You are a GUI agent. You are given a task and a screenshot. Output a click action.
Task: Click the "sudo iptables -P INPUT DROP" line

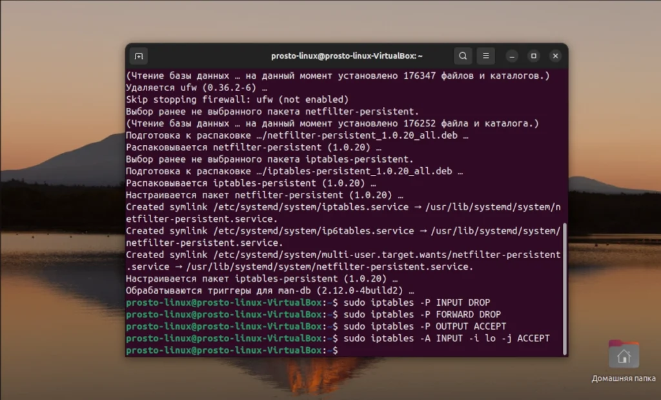308,303
